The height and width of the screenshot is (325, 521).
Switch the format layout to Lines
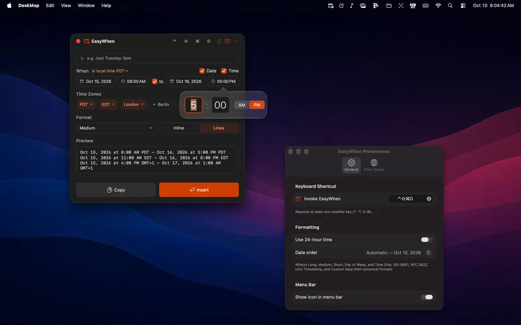click(x=219, y=128)
